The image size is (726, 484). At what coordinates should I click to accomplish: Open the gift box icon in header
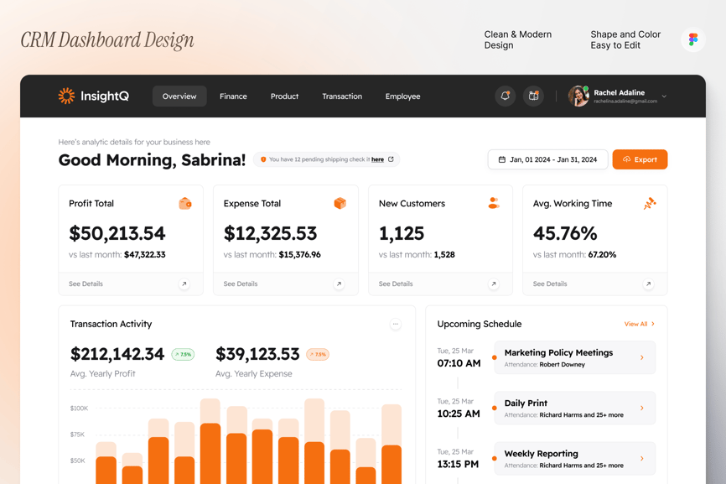(x=533, y=96)
